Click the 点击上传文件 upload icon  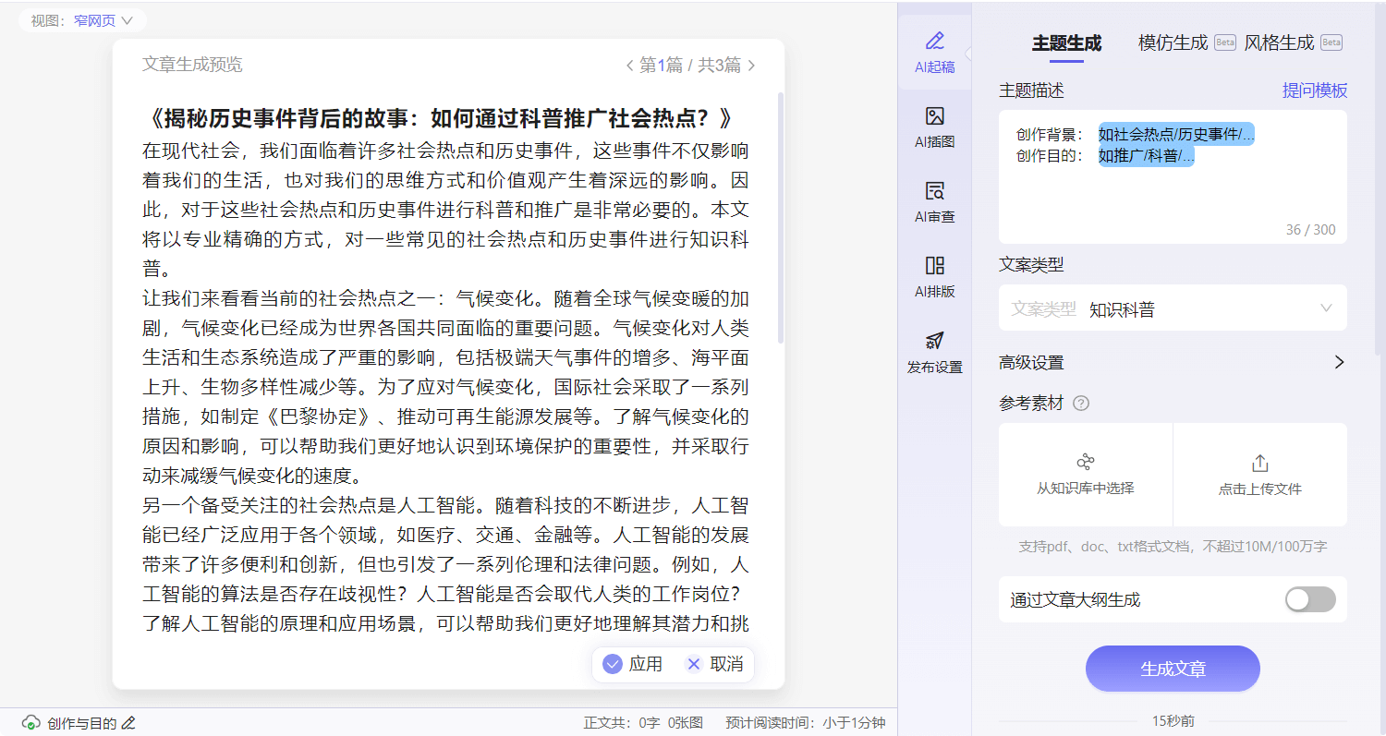[1259, 463]
